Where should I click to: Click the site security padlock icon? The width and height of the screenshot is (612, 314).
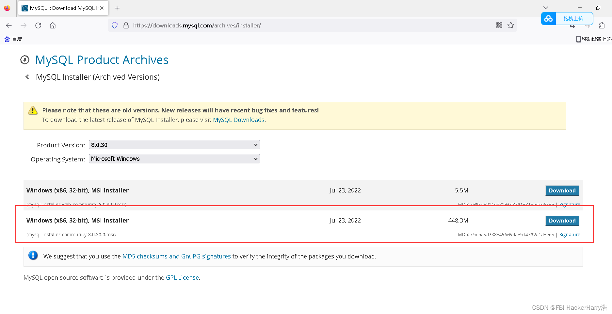click(126, 25)
